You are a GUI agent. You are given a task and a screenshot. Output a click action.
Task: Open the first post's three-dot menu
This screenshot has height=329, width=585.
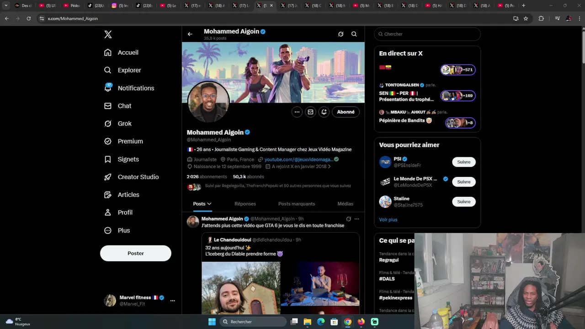coord(357,219)
